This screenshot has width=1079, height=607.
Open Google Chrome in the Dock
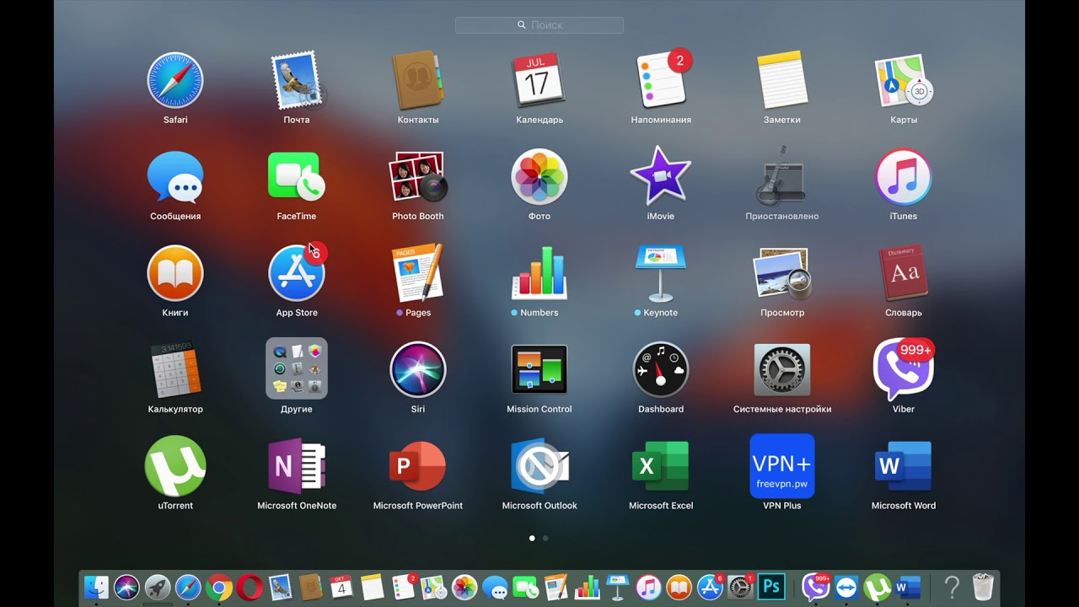point(218,587)
